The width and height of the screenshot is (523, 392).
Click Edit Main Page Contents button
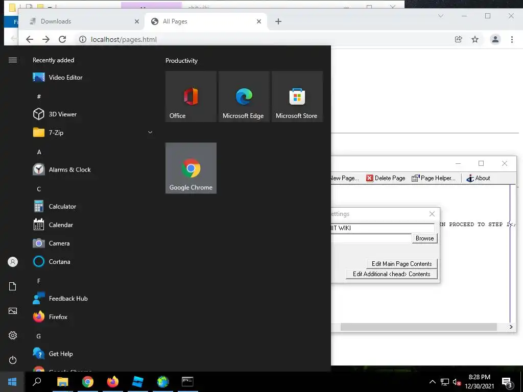pyautogui.click(x=401, y=264)
